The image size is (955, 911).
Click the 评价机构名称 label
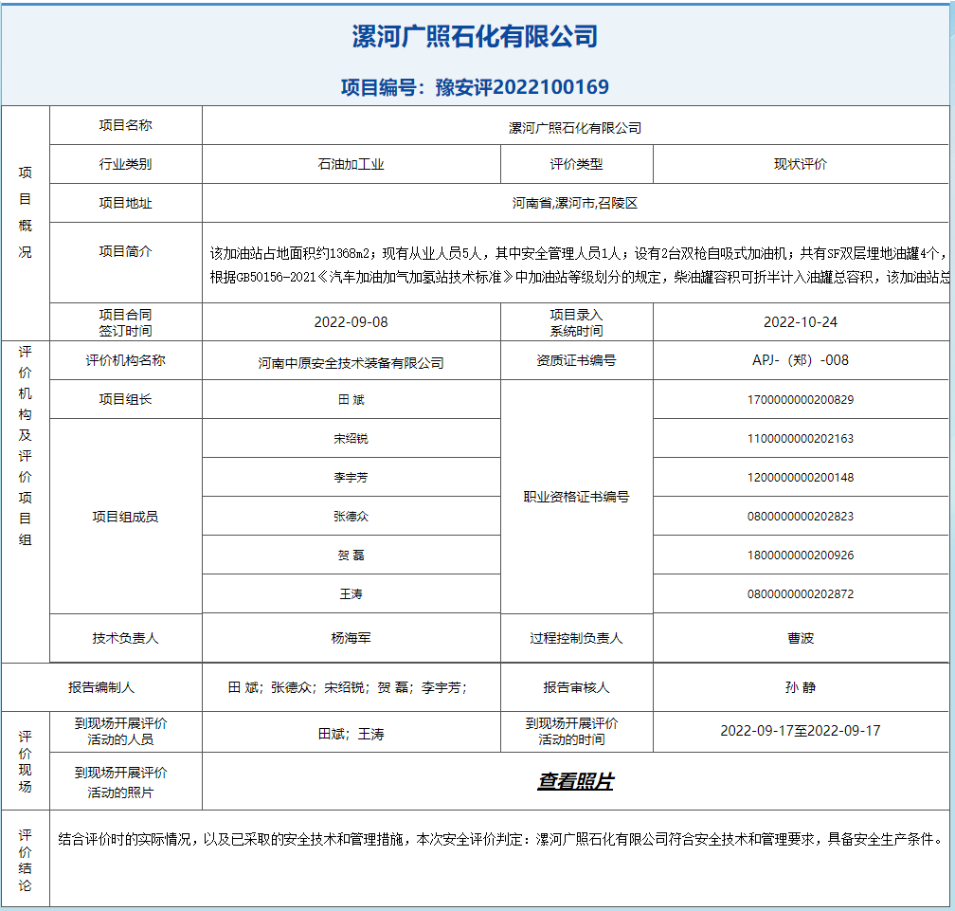(125, 360)
